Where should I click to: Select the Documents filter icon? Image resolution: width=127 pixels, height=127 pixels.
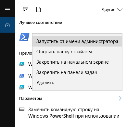(x=38, y=9)
